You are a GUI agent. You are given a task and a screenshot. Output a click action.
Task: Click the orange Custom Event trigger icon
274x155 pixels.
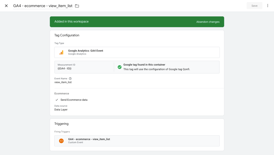[x=61, y=141]
